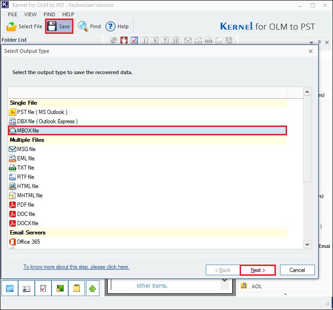
Task: Open the contacts card icon at bottom
Action: (x=26, y=288)
